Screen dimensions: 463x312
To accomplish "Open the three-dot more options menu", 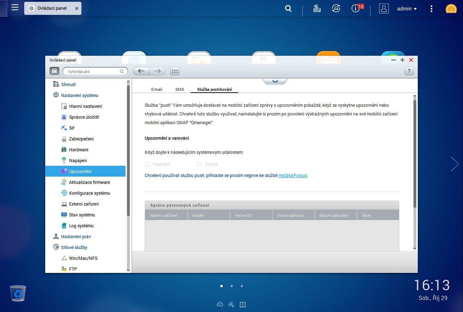I will (x=431, y=9).
